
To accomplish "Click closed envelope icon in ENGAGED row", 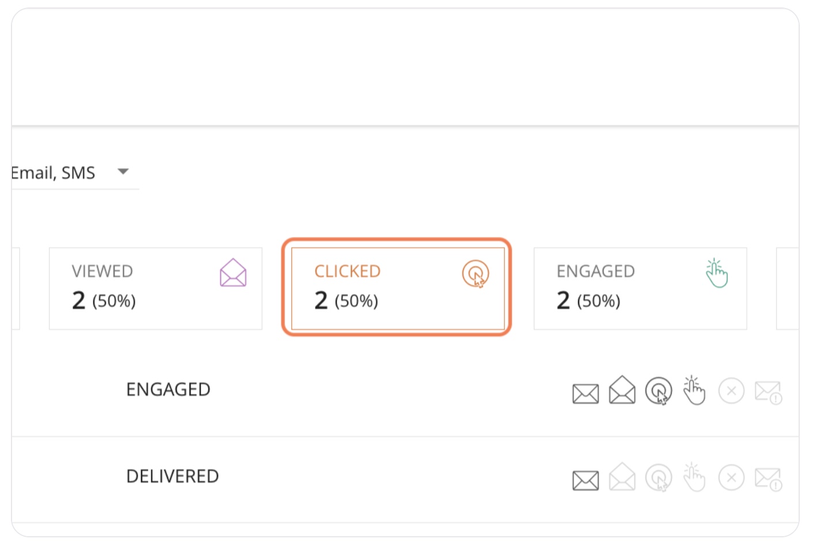I will 586,394.
